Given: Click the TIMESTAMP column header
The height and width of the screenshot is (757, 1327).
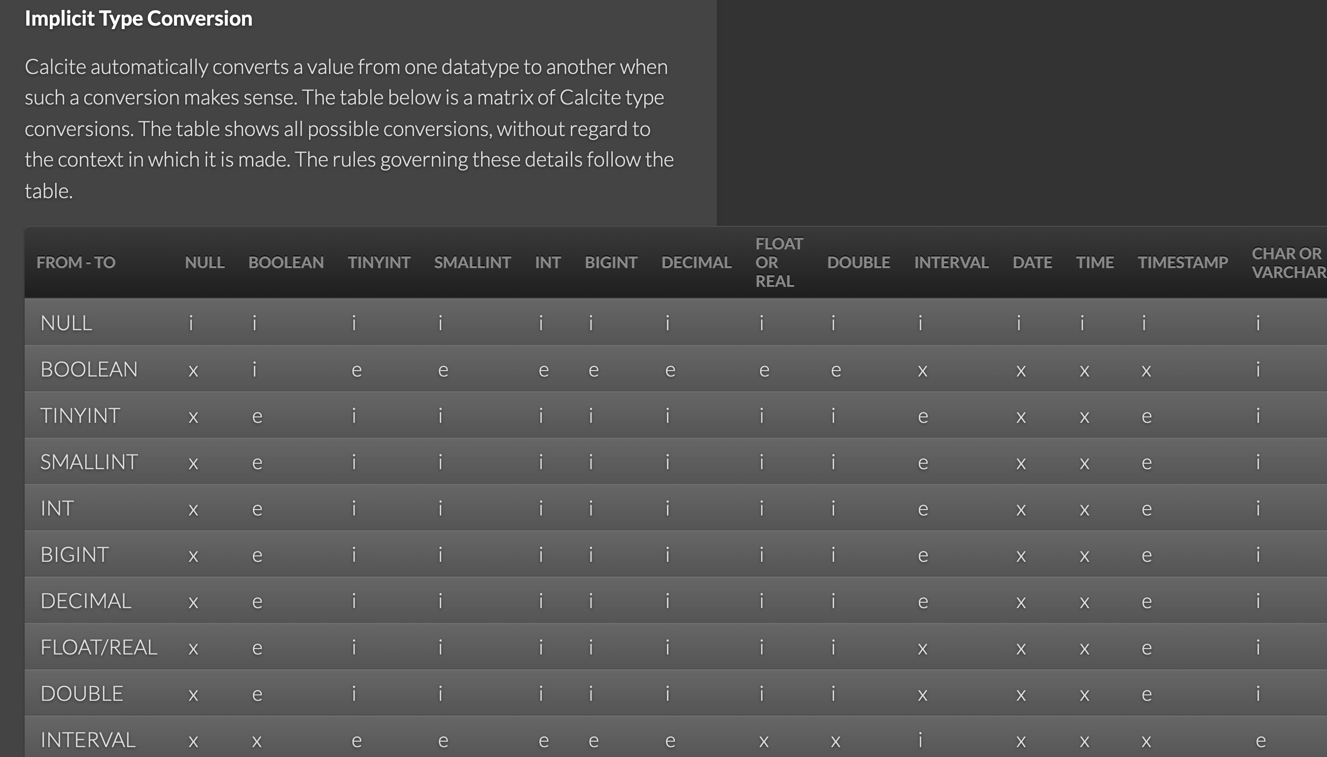Looking at the screenshot, I should pyautogui.click(x=1183, y=263).
